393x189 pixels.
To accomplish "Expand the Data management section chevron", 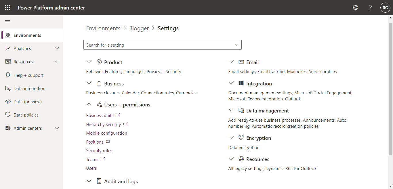I will click(x=231, y=110).
